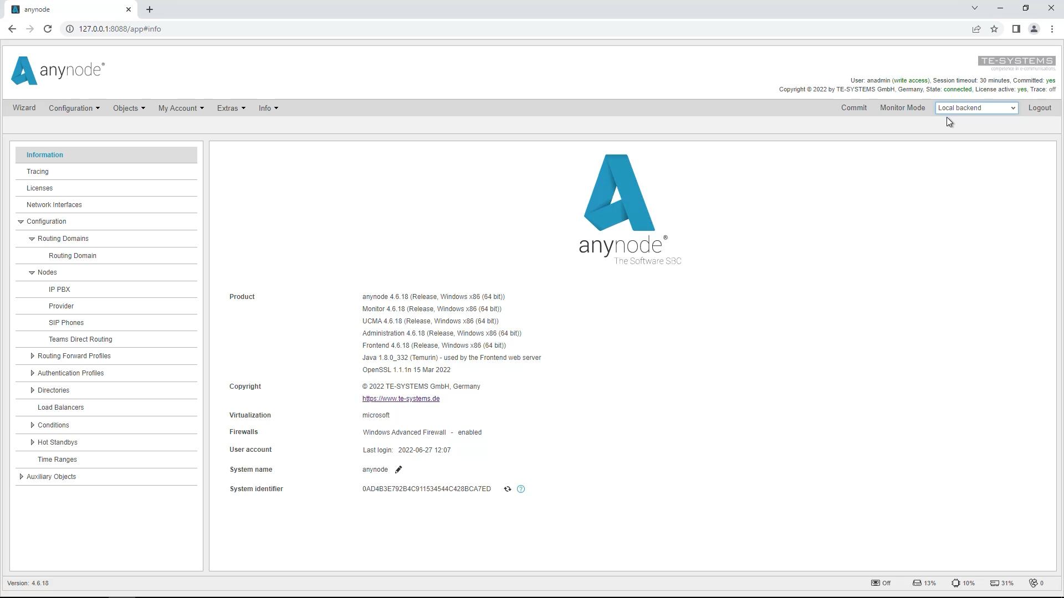Screen dimensions: 1064x598
Task: Click the anynode logo in header
Action: tap(58, 71)
